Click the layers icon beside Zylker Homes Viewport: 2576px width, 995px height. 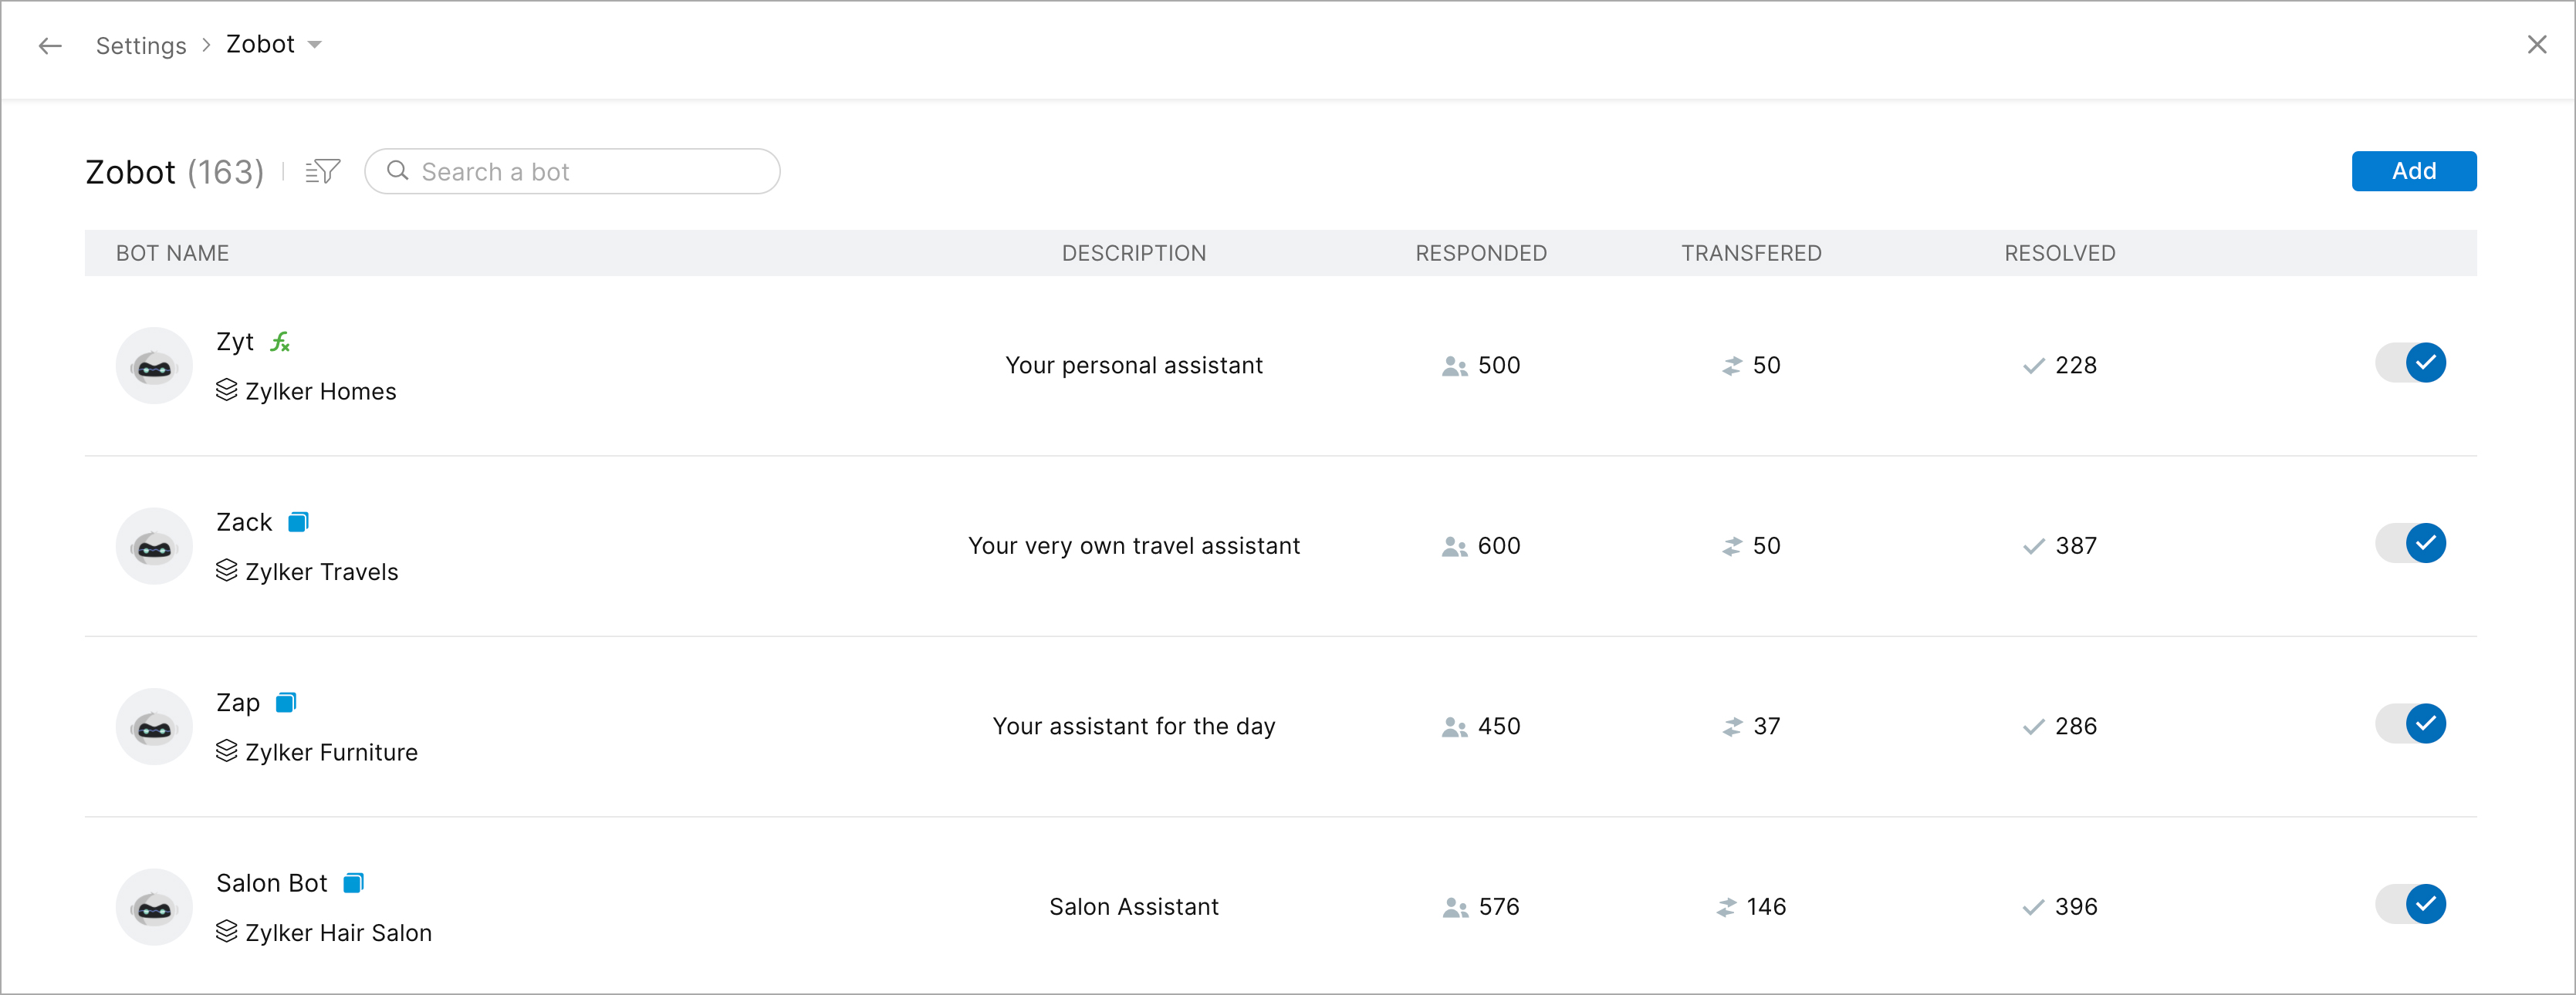point(227,390)
